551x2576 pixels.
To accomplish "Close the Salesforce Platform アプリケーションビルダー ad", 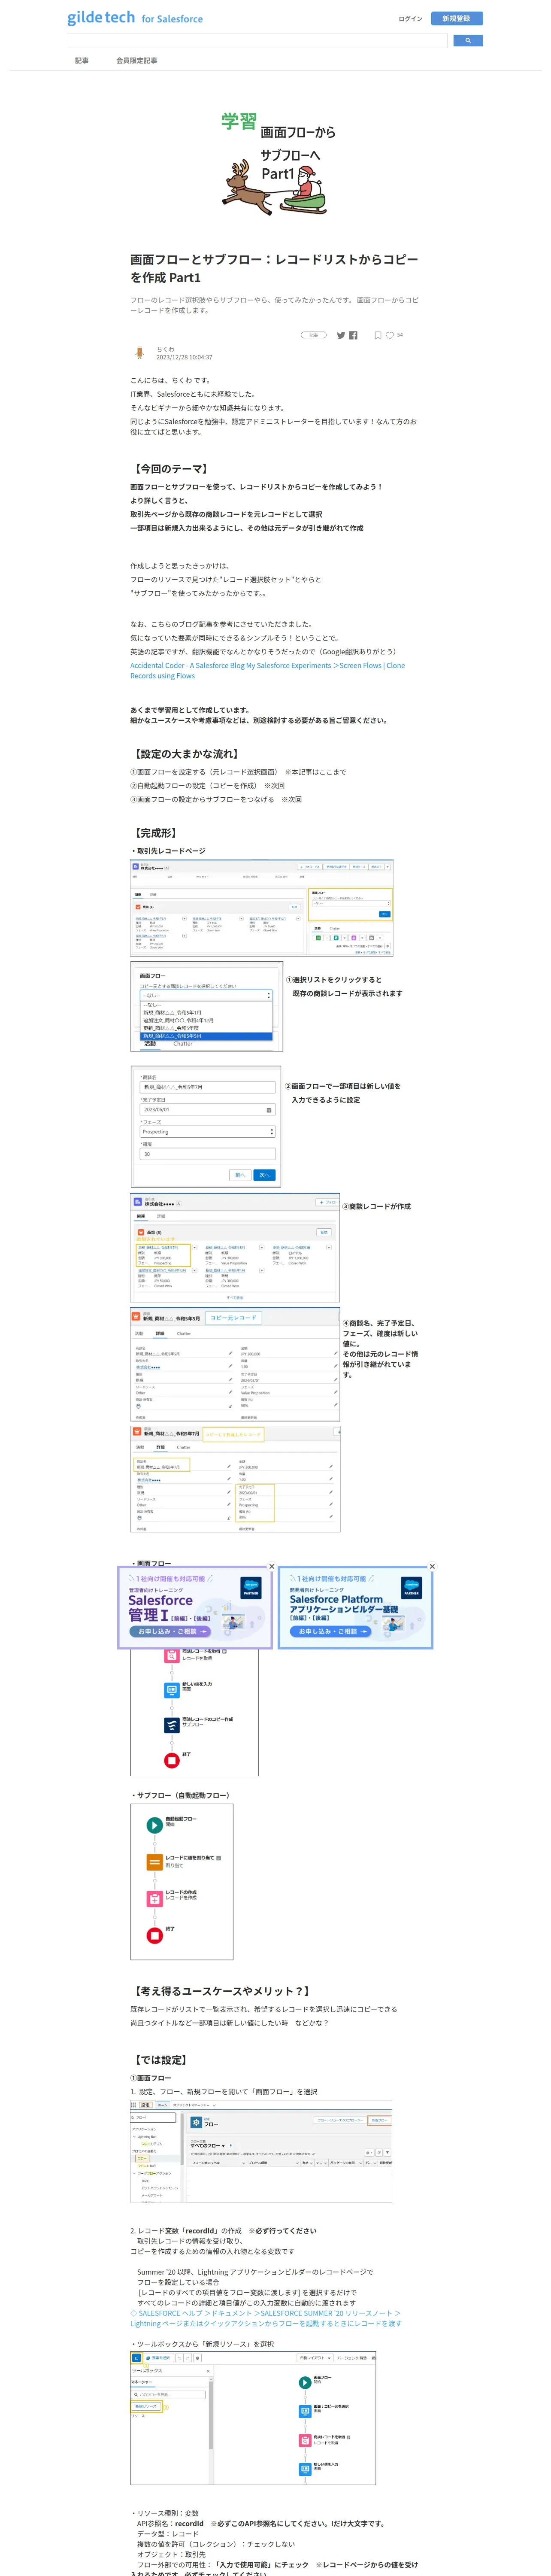I will click(432, 1566).
